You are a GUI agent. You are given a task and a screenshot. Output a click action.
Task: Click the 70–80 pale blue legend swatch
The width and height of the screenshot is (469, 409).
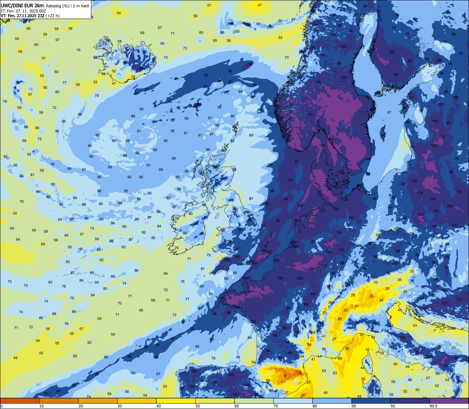(x=293, y=401)
